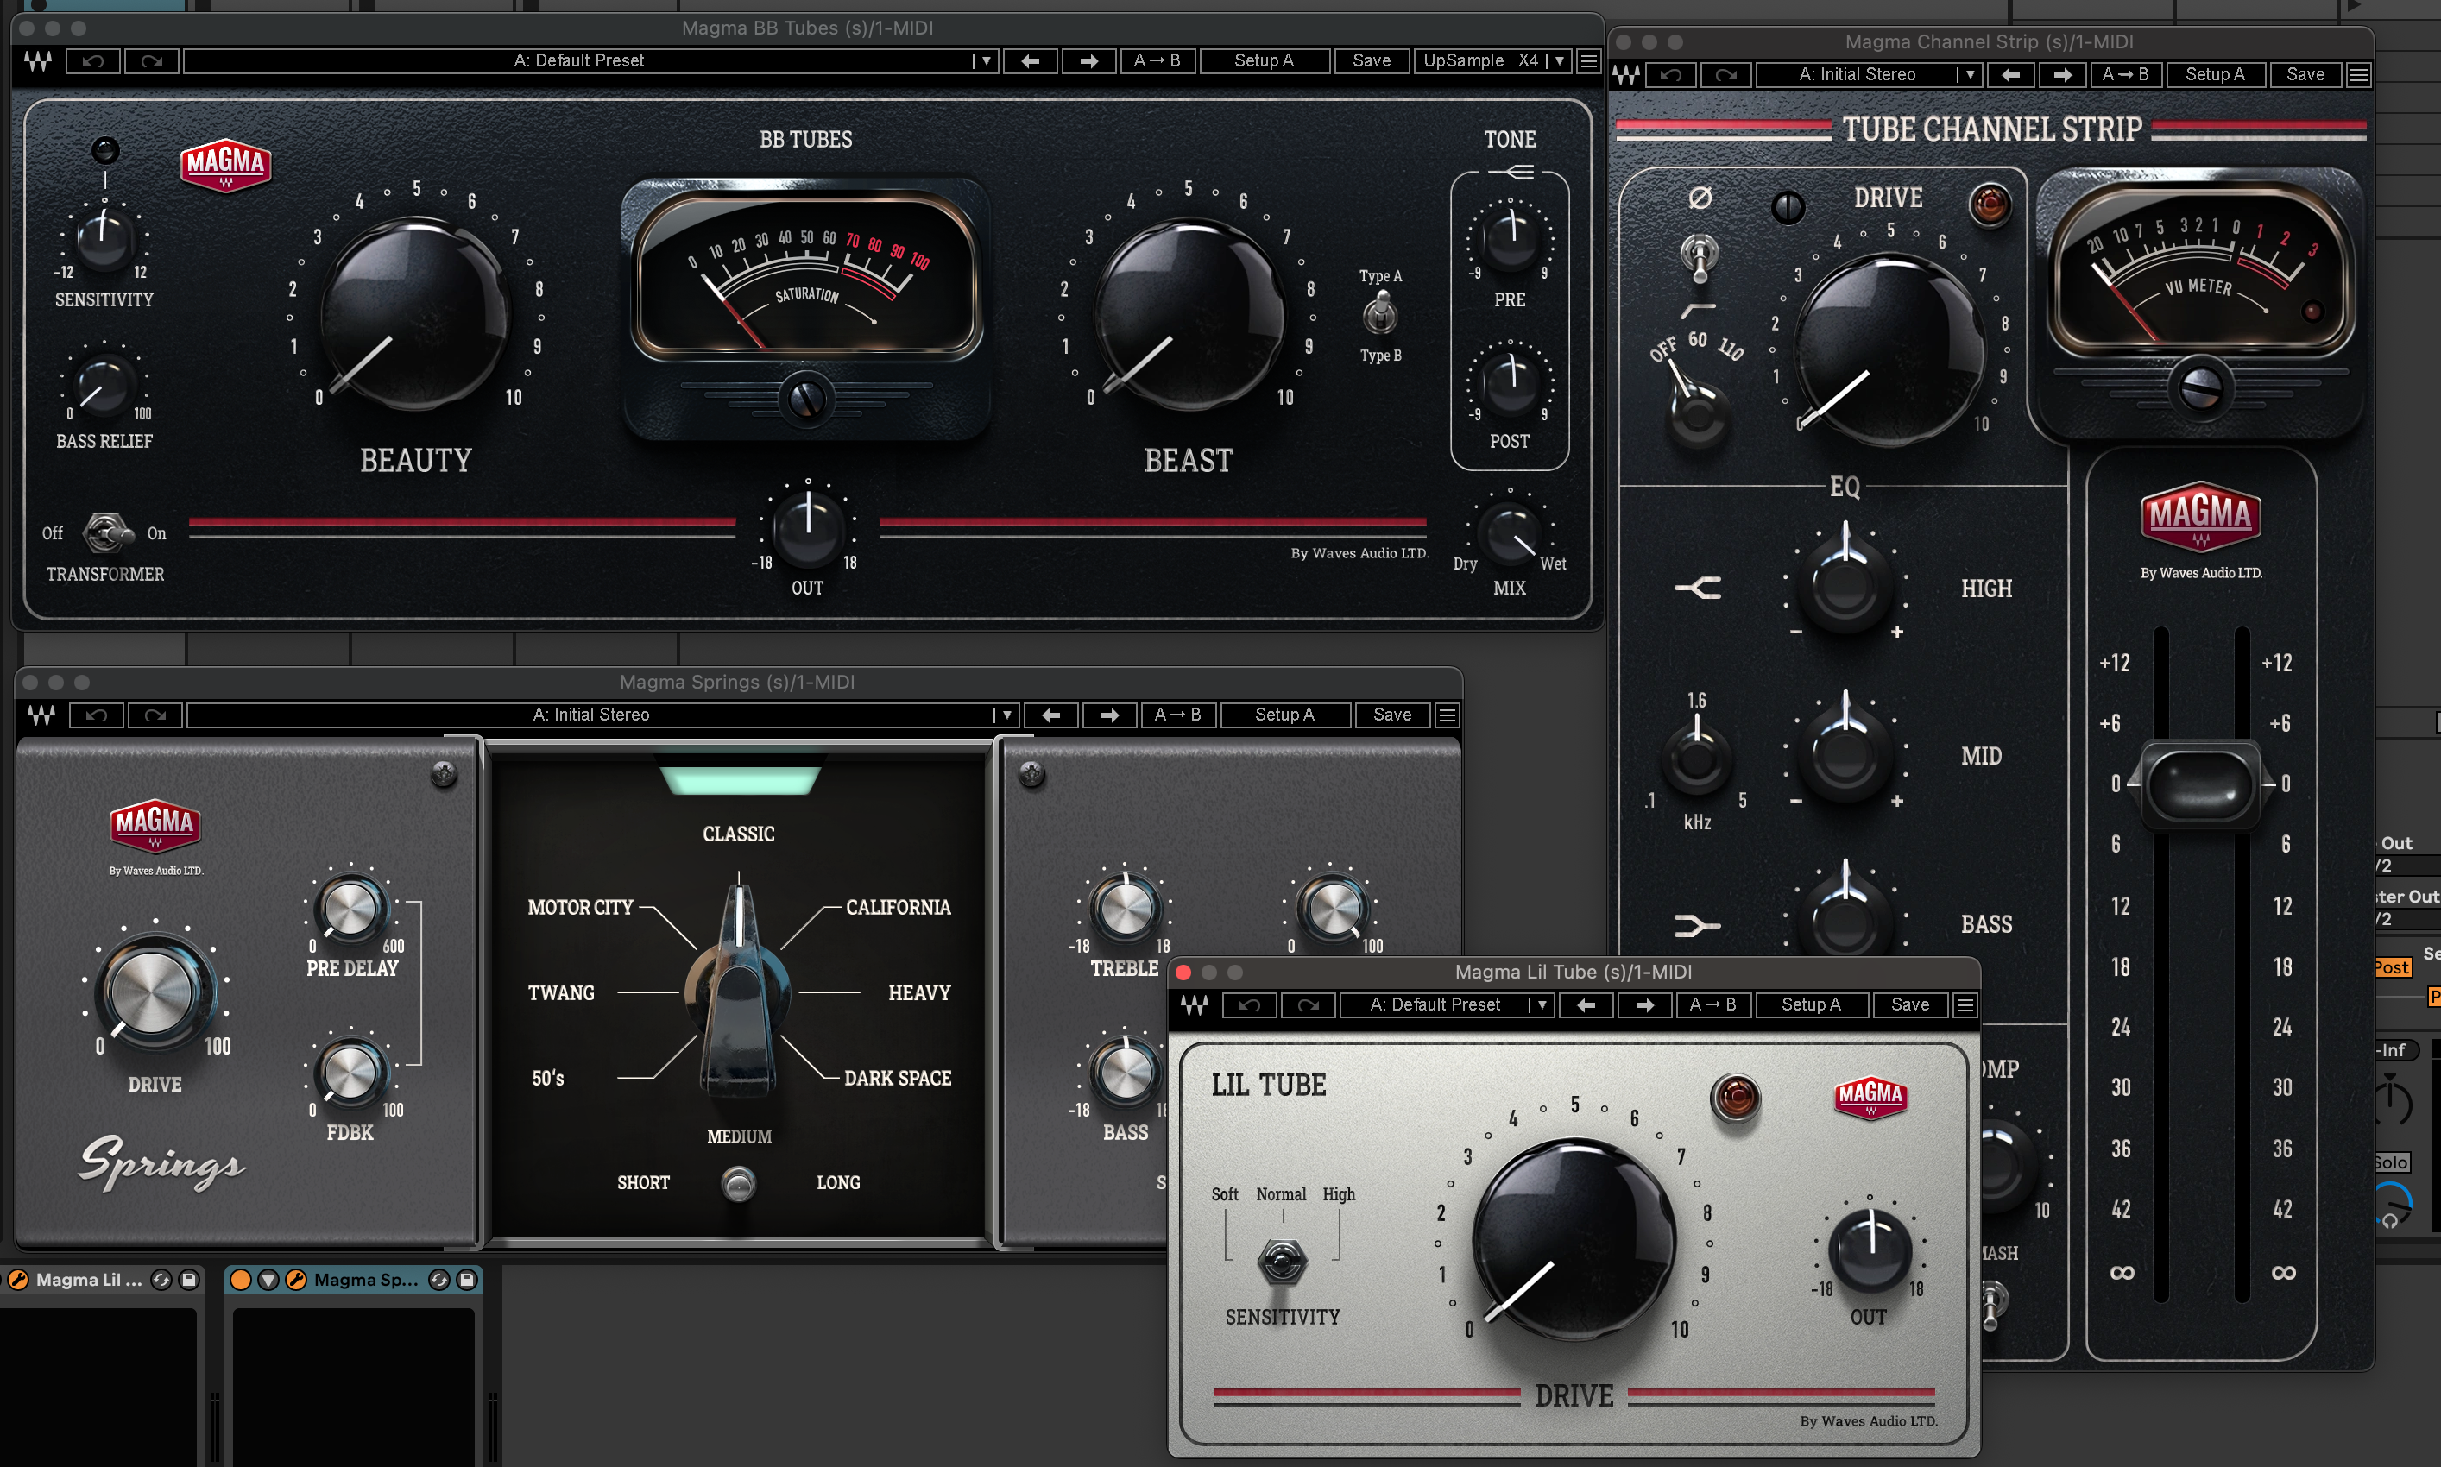Click Save in the Magma BB Tubes toolbar
2441x1467 pixels.
tap(1372, 61)
